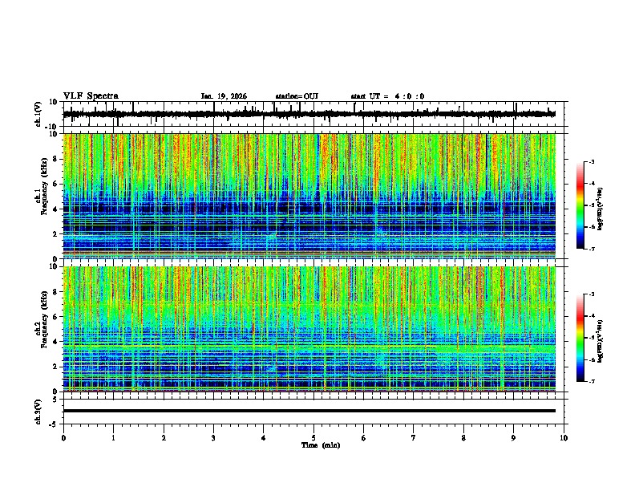Click the "ch.3(V)" axis label

(x=38, y=412)
